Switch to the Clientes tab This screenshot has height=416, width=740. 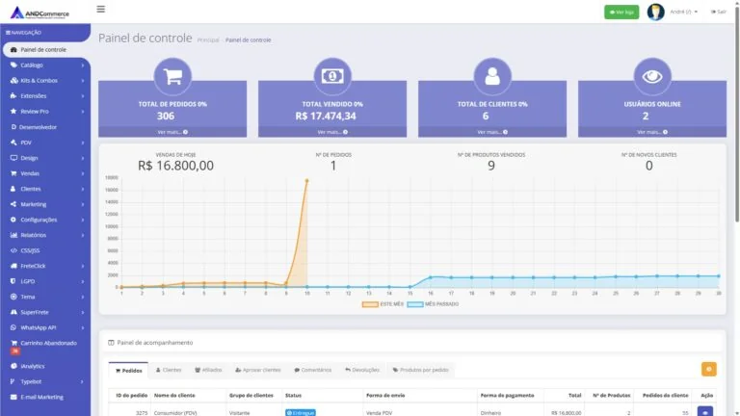(169, 370)
